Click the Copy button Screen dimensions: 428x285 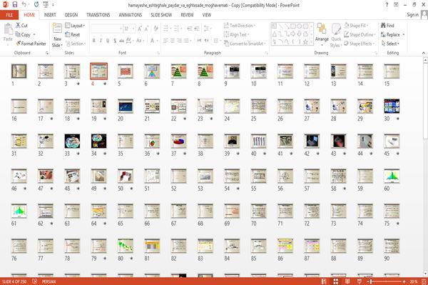(x=24, y=35)
